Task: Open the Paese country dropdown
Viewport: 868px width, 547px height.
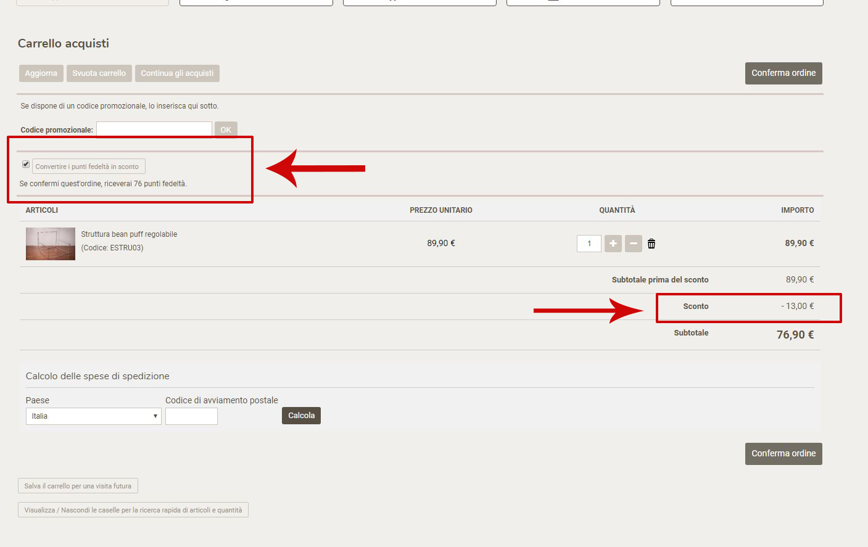Action: coord(93,416)
